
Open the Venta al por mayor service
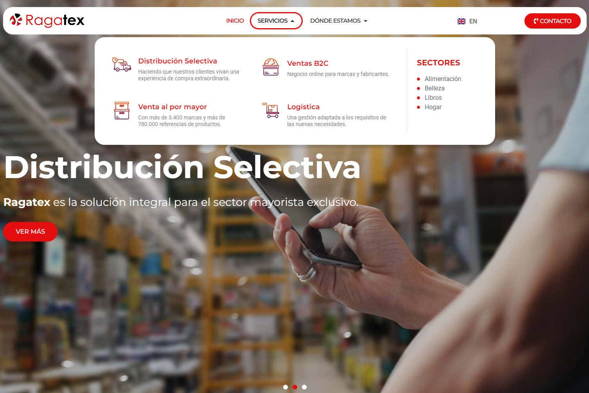coord(172,107)
